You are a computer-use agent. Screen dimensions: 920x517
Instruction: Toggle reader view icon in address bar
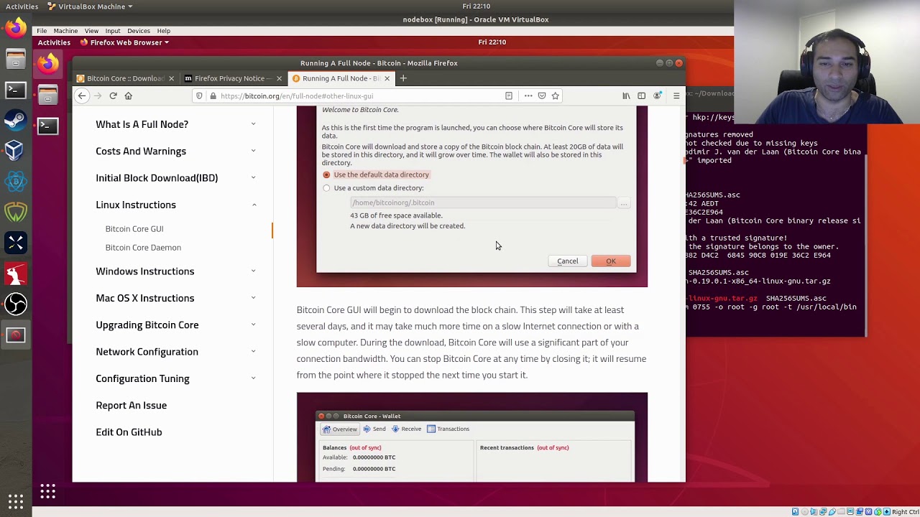point(509,96)
